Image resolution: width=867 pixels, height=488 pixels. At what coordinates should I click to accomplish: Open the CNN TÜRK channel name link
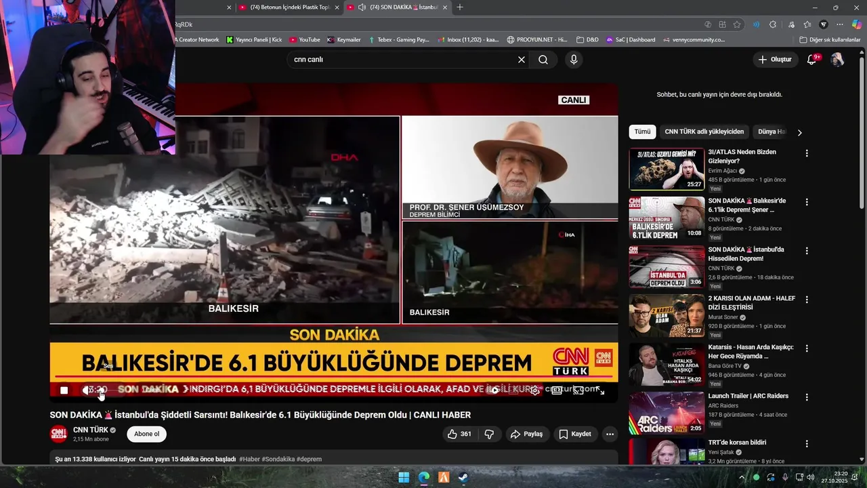(x=91, y=430)
